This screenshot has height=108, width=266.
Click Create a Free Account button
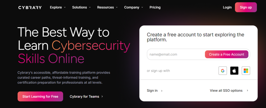(x=227, y=54)
